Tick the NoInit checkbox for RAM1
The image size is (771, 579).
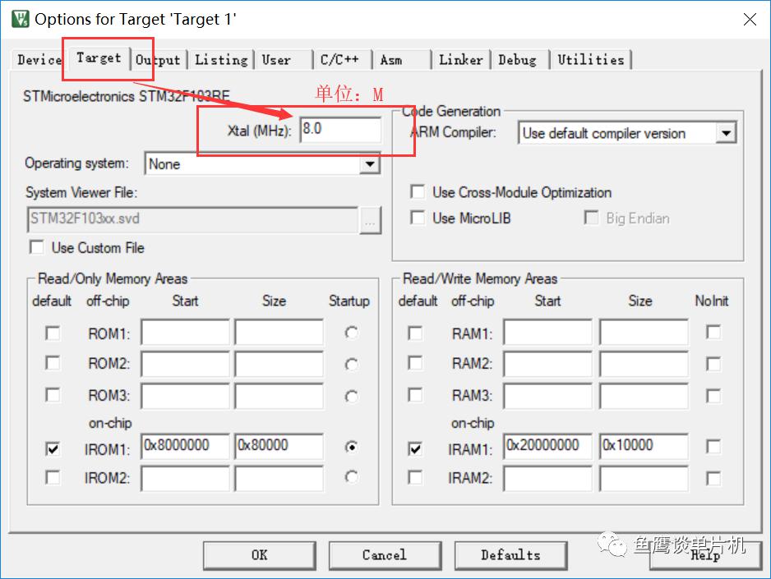(x=713, y=332)
